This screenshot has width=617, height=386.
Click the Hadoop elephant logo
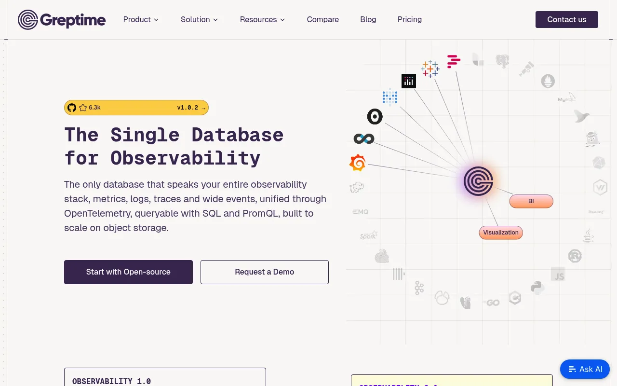click(357, 187)
